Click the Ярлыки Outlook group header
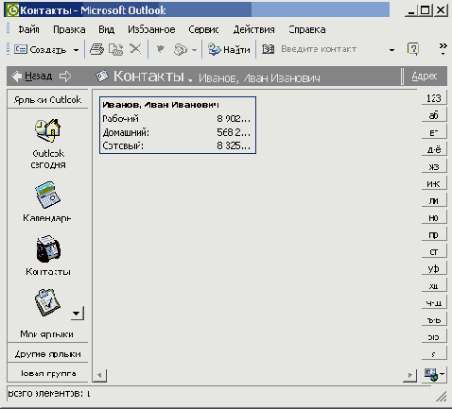The width and height of the screenshot is (452, 409). click(47, 99)
